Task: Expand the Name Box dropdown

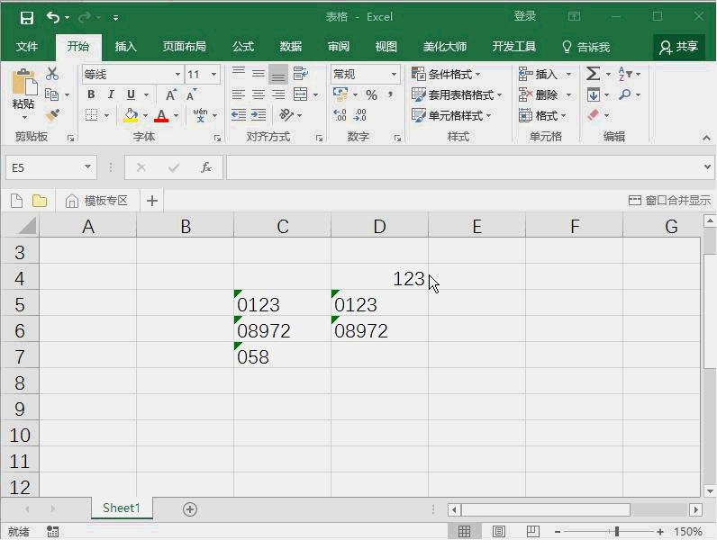Action: coord(87,166)
